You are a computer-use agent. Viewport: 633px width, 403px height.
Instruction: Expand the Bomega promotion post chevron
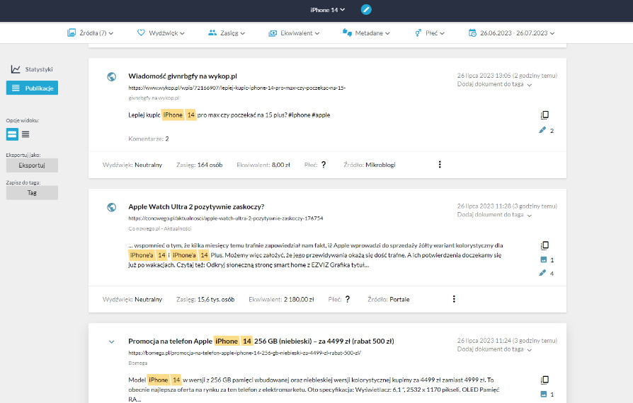click(112, 341)
